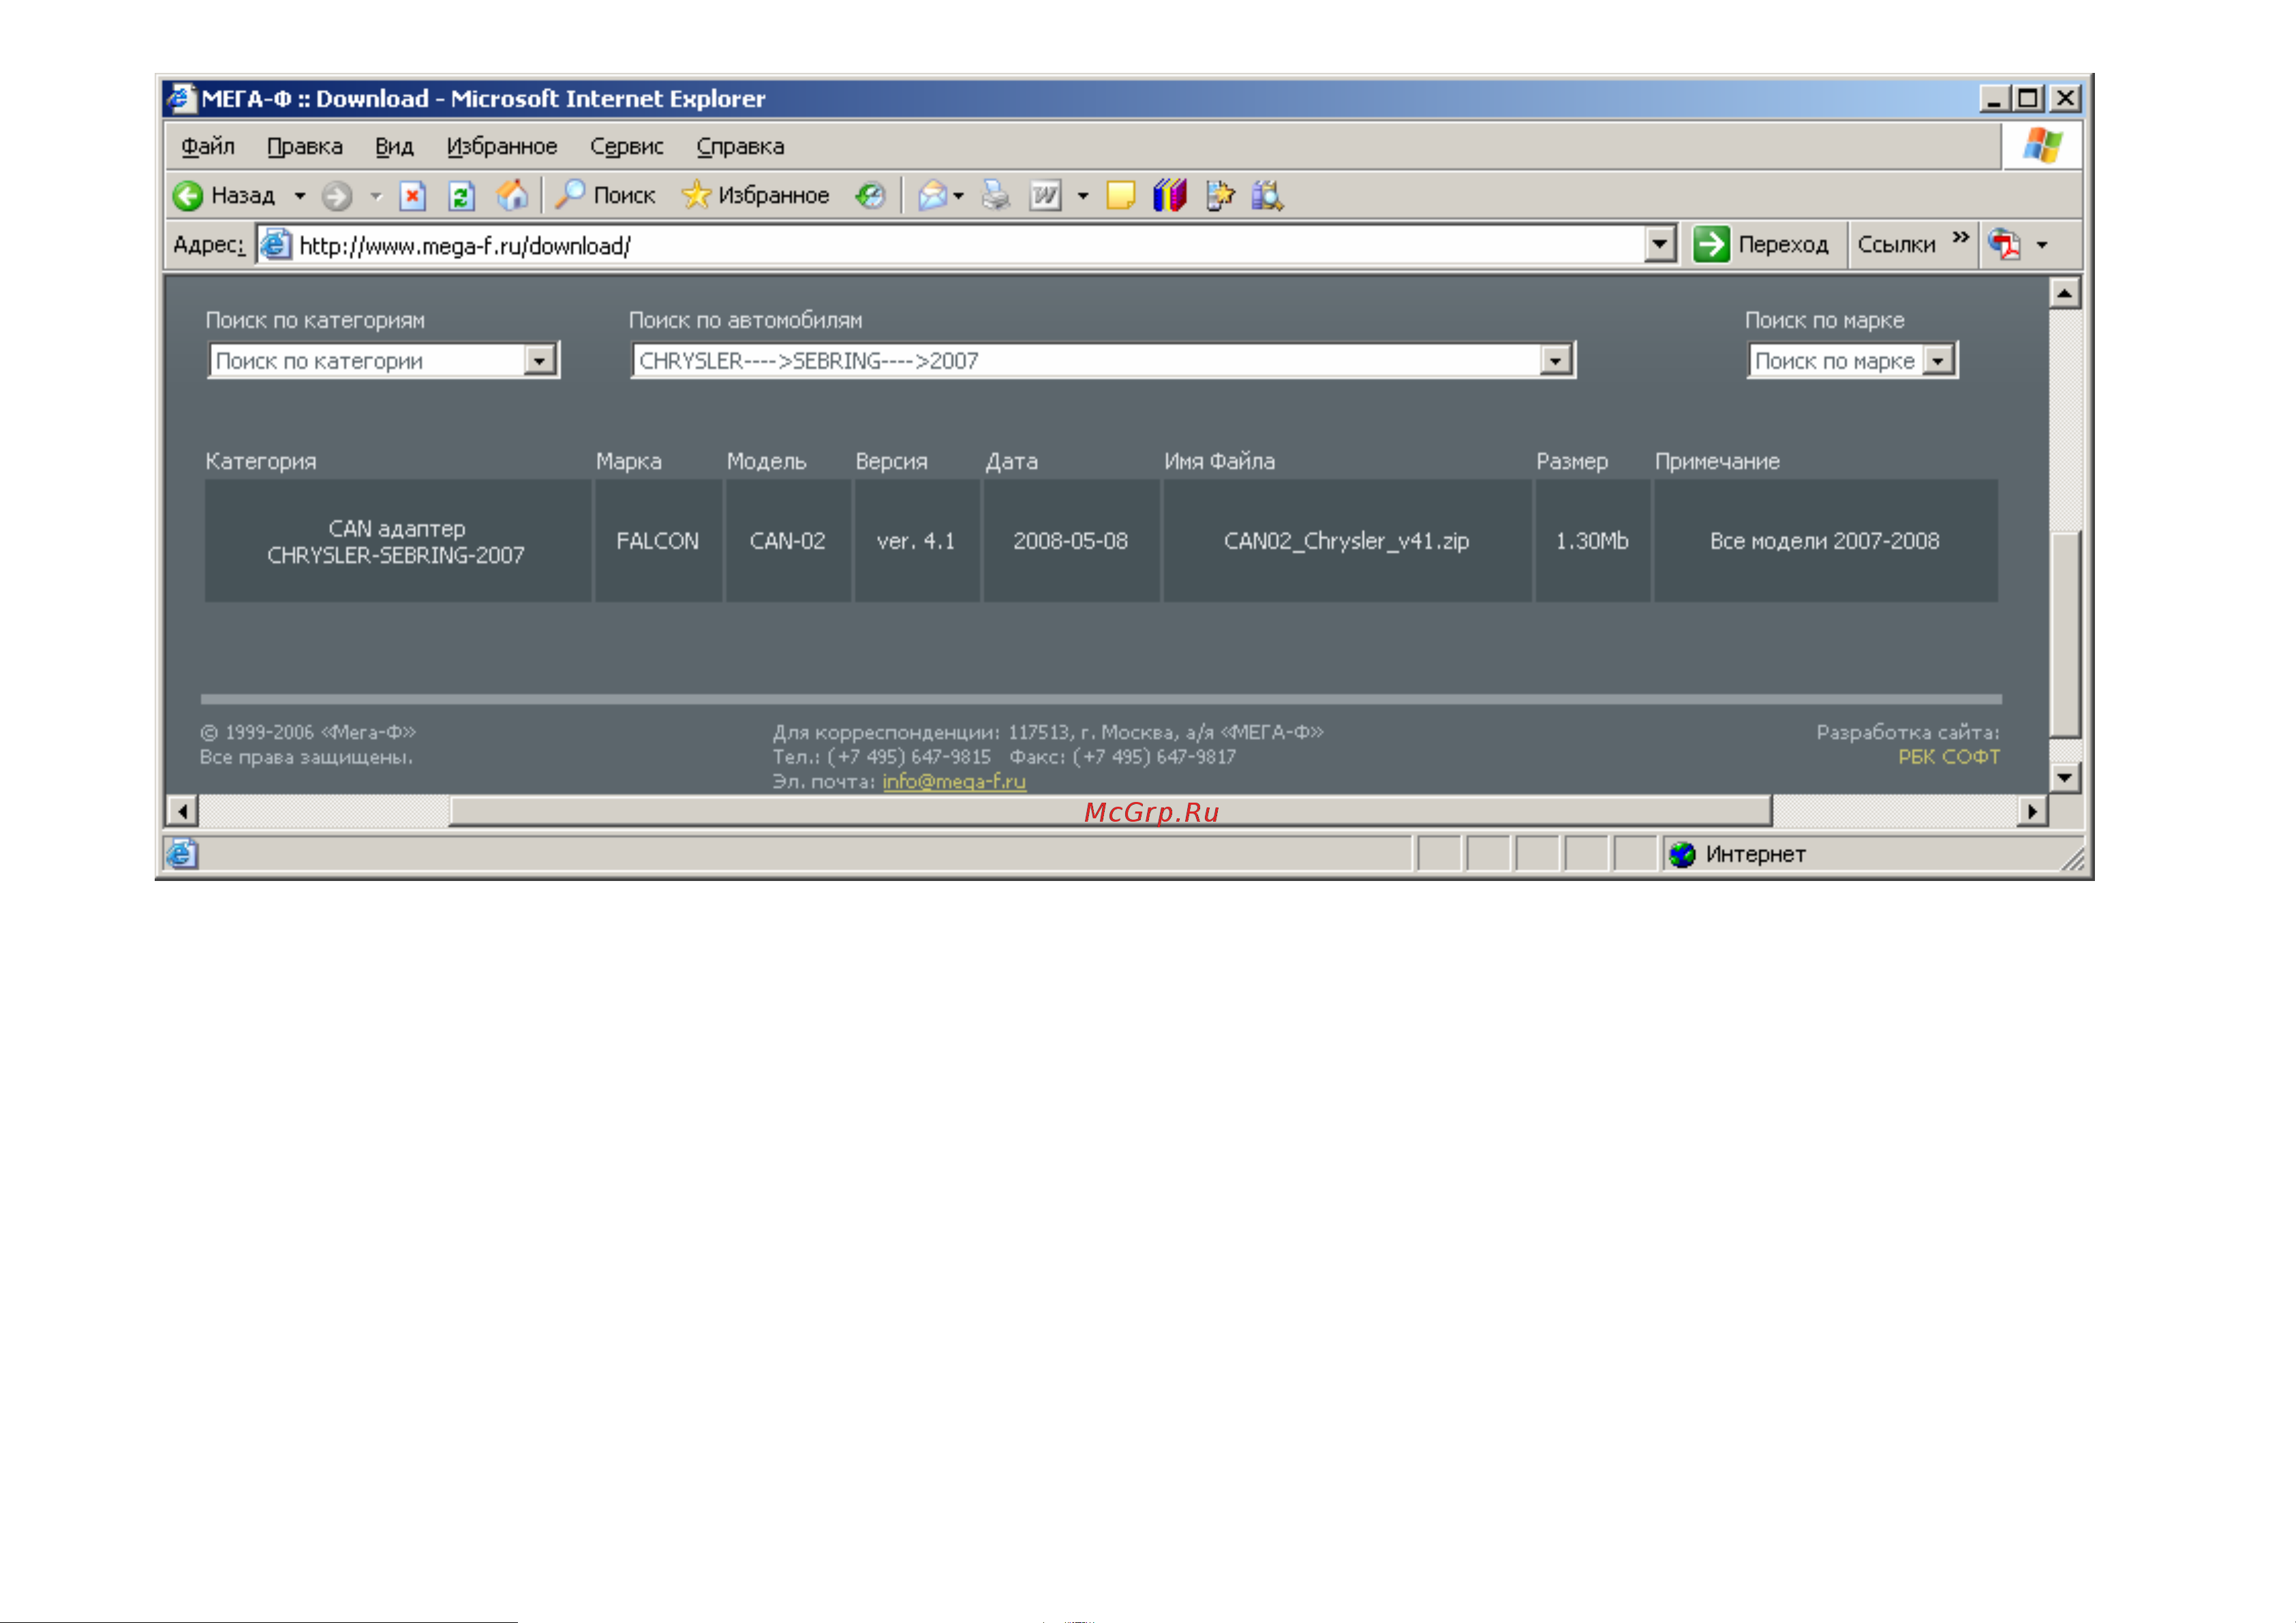The width and height of the screenshot is (2296, 1623).
Task: Click toolbar icon with star and document
Action: 1219,195
